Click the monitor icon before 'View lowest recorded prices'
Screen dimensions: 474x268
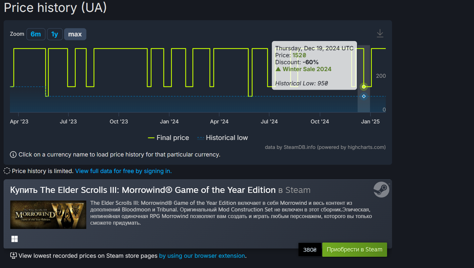pyautogui.click(x=14, y=255)
